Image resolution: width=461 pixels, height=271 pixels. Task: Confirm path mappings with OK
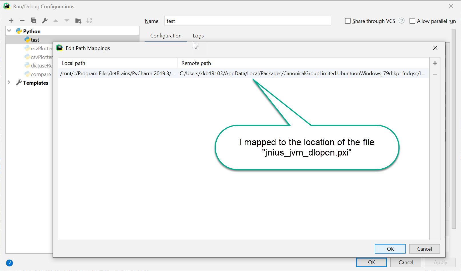click(x=390, y=249)
